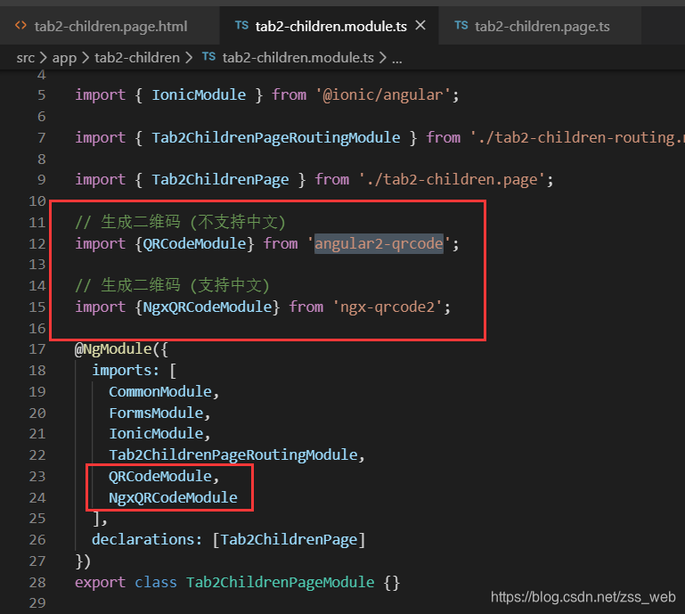Image resolution: width=685 pixels, height=614 pixels.
Task: Click 'Tab2ChildrenPageRoutingModule' on line 7
Action: pyautogui.click(x=275, y=137)
